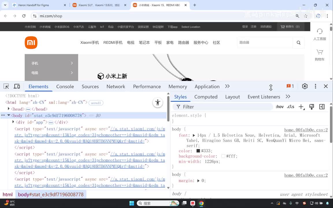Open REDMI手机 navigation item
This screenshot has width=333, height=208.
point(113,42)
